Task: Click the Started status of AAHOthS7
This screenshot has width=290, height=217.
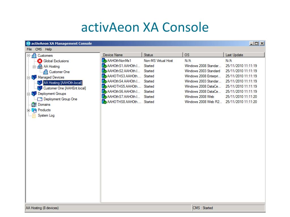Action: (149, 97)
